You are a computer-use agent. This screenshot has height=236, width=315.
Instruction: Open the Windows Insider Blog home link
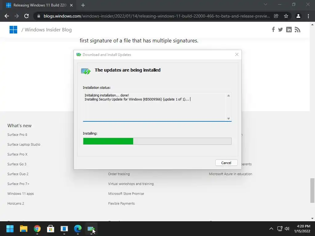48,30
